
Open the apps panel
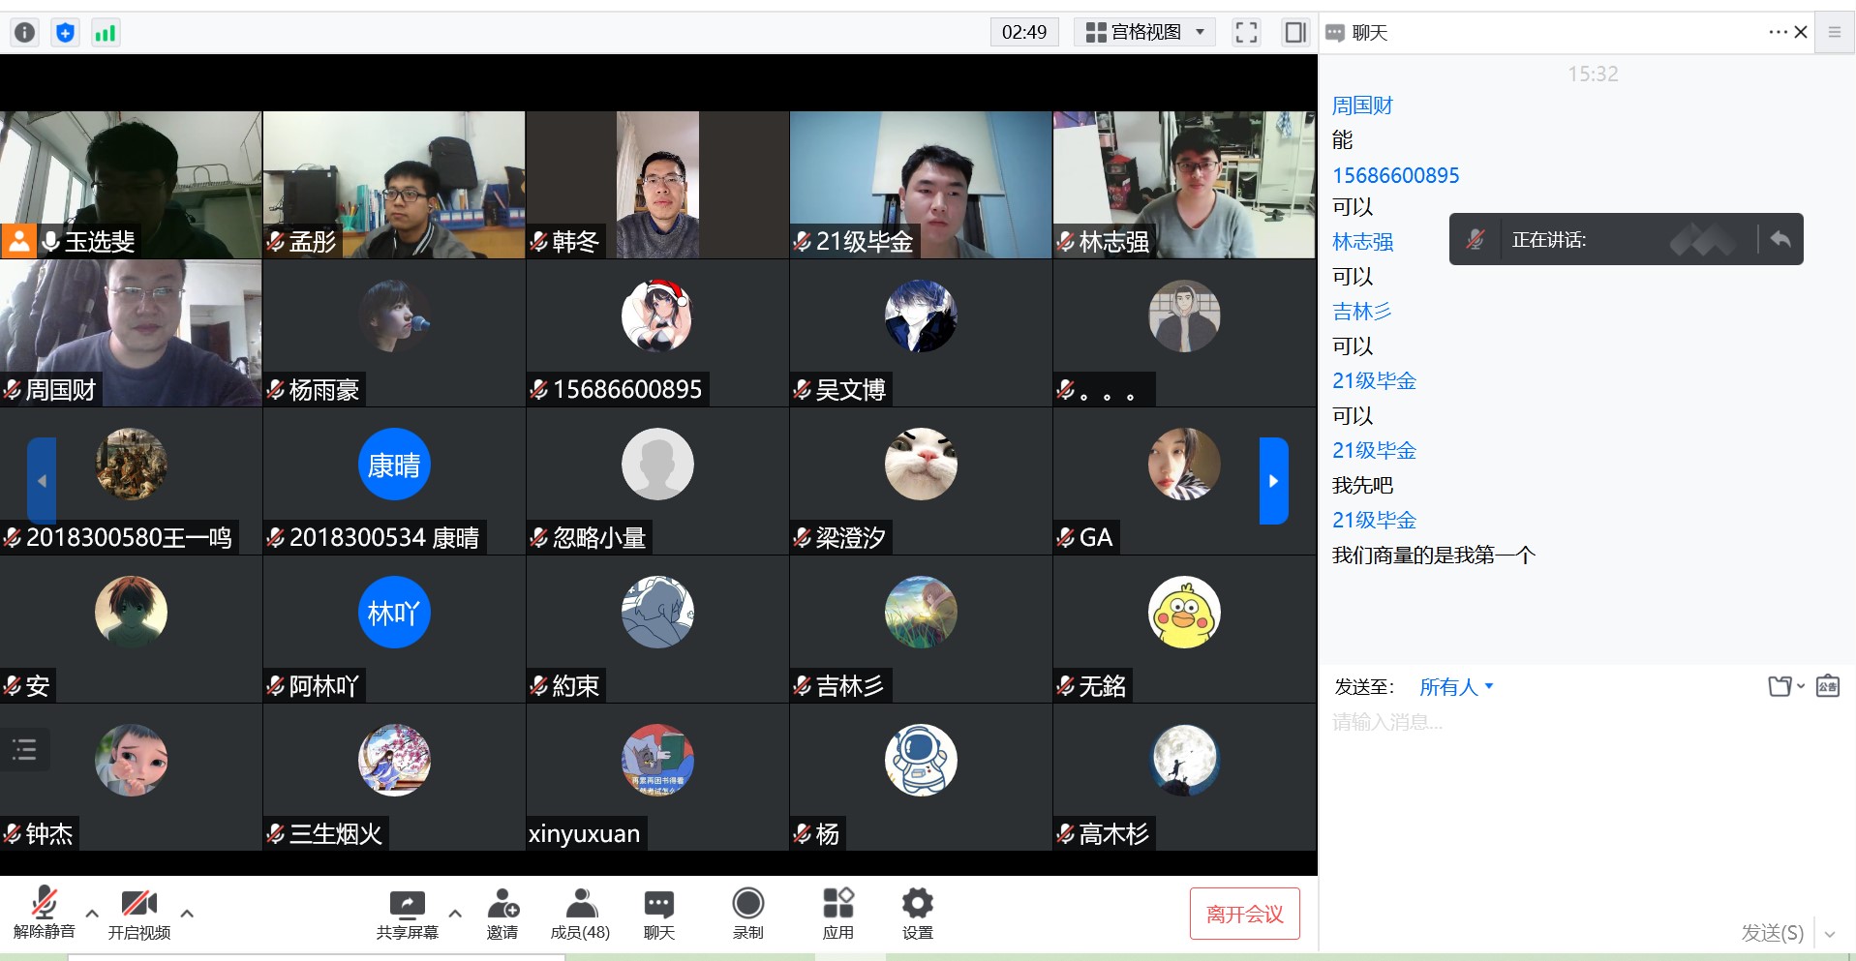[837, 914]
